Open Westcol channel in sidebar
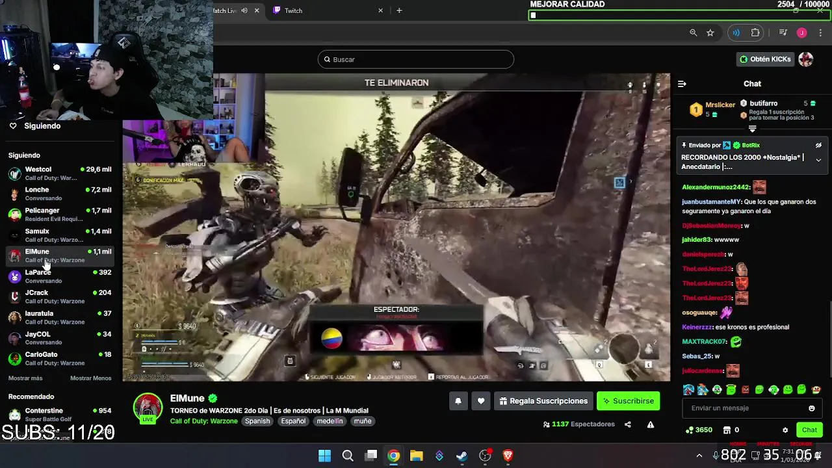The height and width of the screenshot is (468, 832). tap(61, 174)
